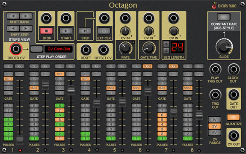This screenshot has width=246, height=154.
Task: Shift bank left with arrow button
Action: [x=13, y=16]
